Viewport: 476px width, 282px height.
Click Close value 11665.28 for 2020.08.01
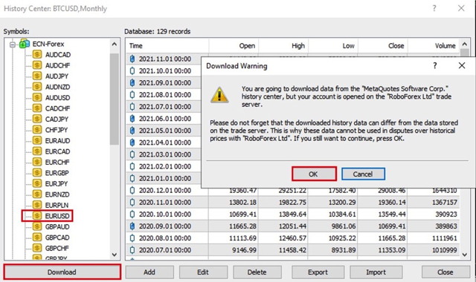(x=392, y=238)
